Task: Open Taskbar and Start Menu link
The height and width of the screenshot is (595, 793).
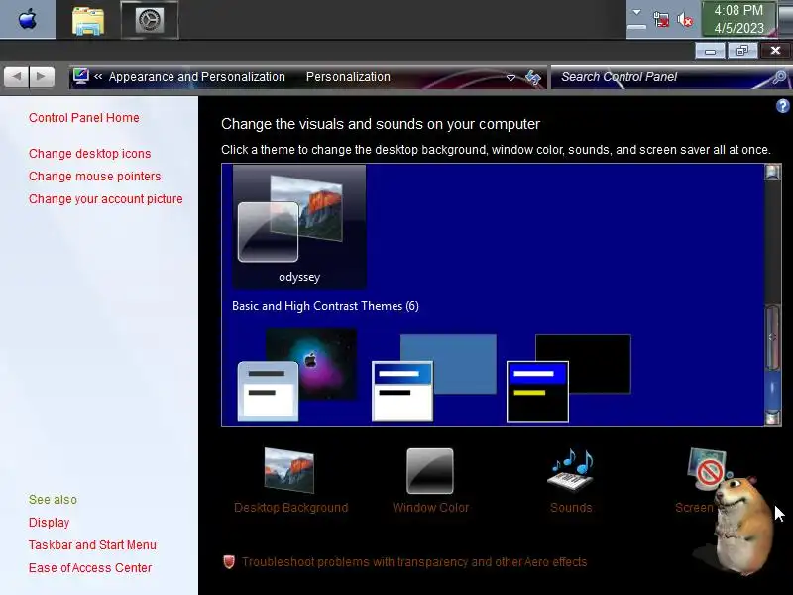Action: (x=92, y=544)
